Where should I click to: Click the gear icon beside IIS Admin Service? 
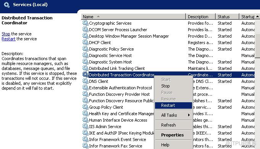coord(85,126)
